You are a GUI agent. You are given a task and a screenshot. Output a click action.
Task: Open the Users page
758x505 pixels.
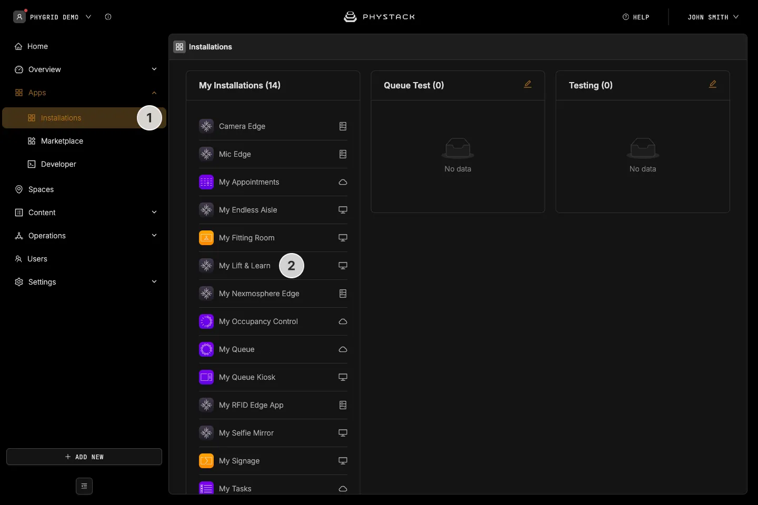(84, 259)
